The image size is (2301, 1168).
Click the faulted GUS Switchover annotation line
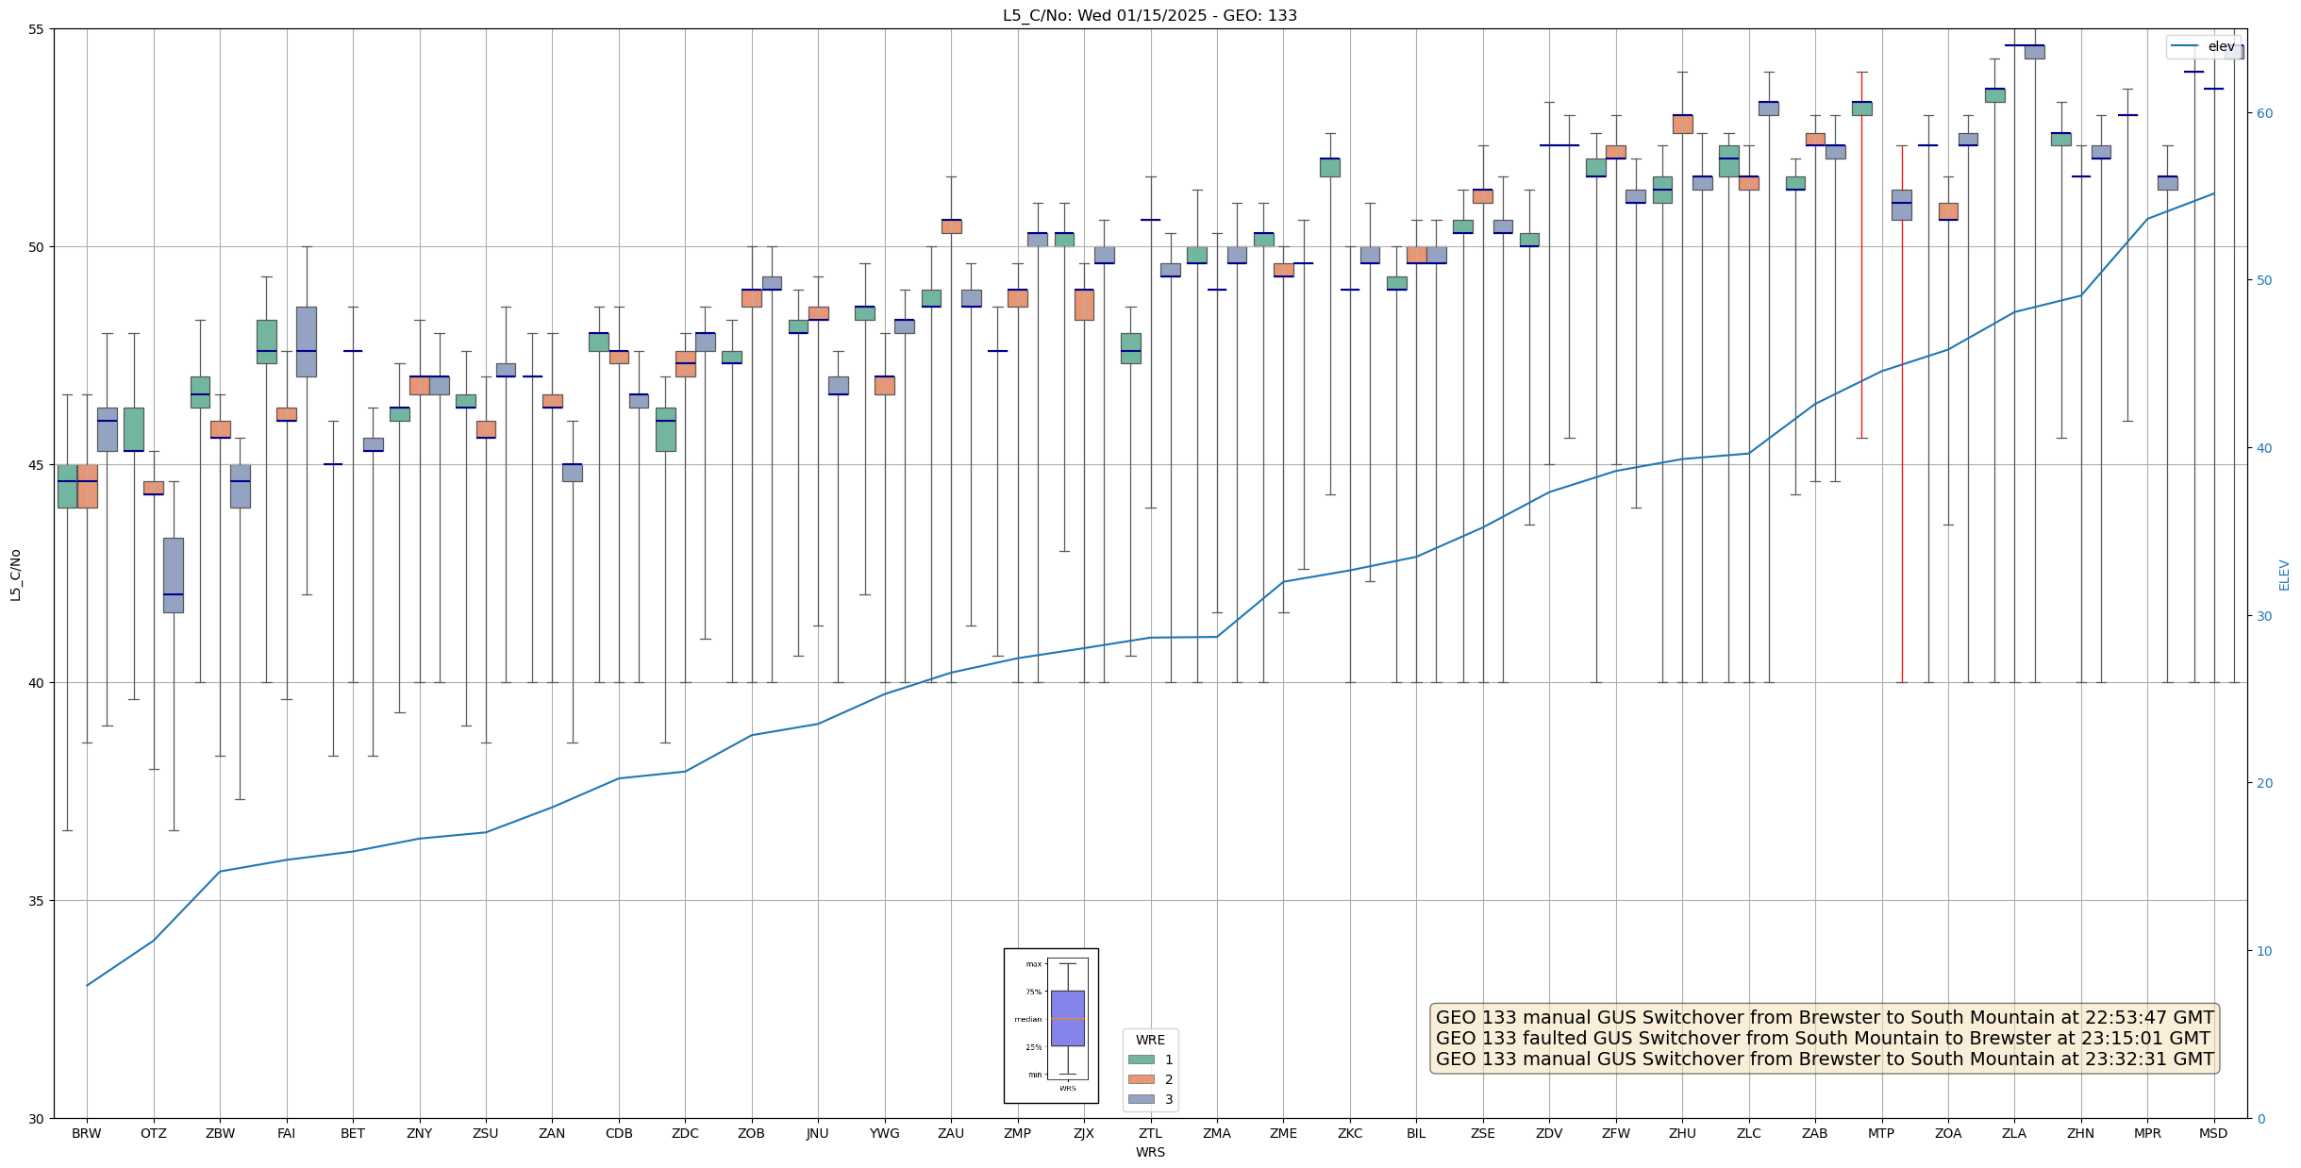(1823, 1038)
